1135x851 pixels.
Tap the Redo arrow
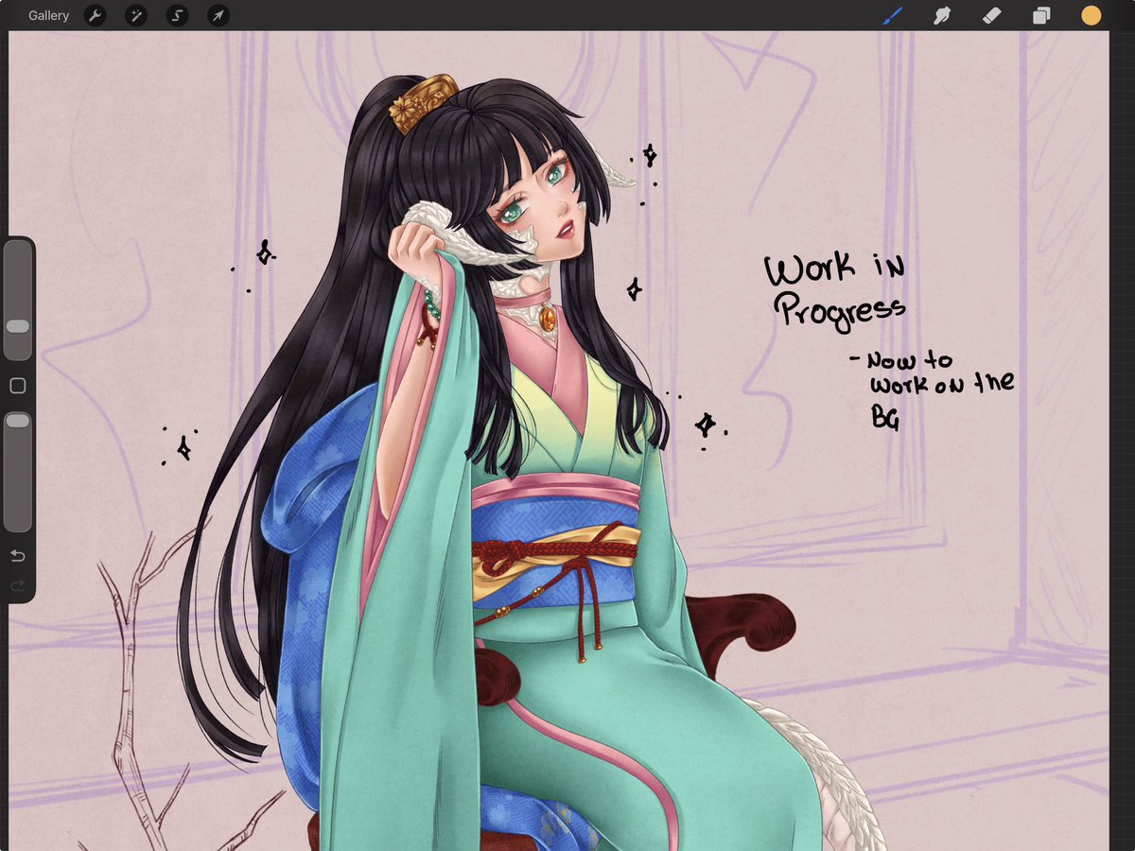click(x=17, y=586)
